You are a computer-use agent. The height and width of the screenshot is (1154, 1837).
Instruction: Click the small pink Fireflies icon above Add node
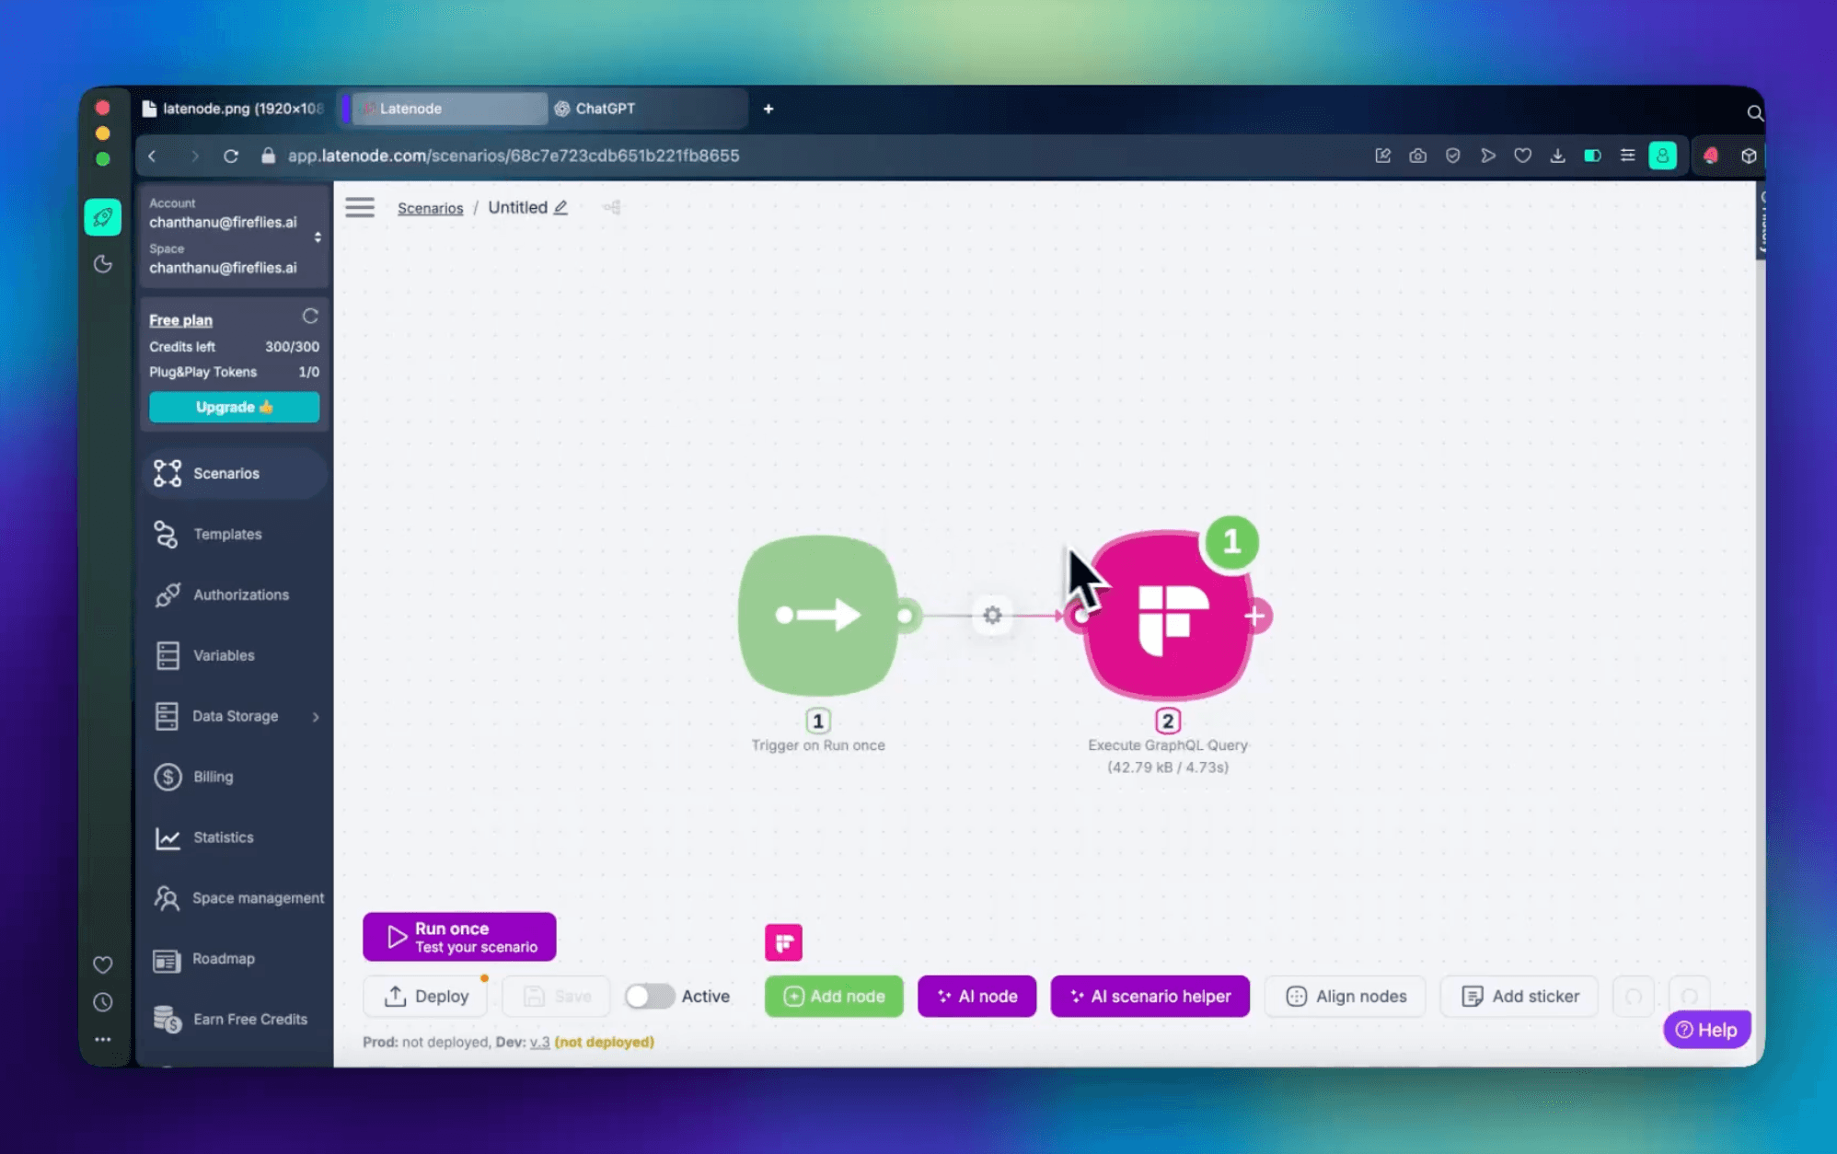pyautogui.click(x=783, y=942)
